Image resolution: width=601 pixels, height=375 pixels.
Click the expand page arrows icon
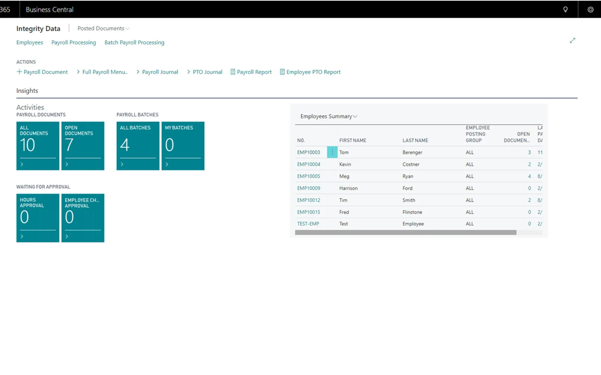coord(572,40)
